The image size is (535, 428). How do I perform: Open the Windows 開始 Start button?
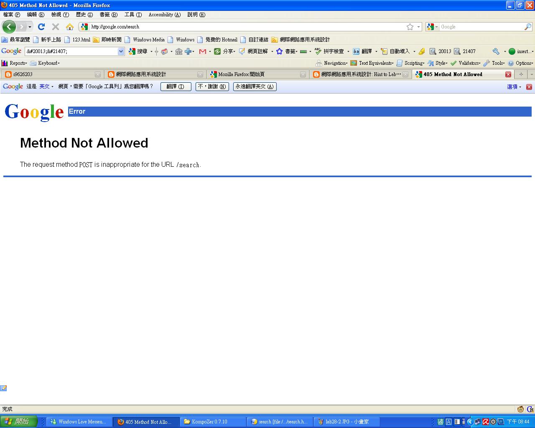(x=19, y=422)
